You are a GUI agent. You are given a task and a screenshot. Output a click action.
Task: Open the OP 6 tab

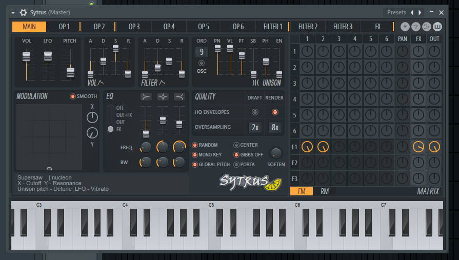238,27
